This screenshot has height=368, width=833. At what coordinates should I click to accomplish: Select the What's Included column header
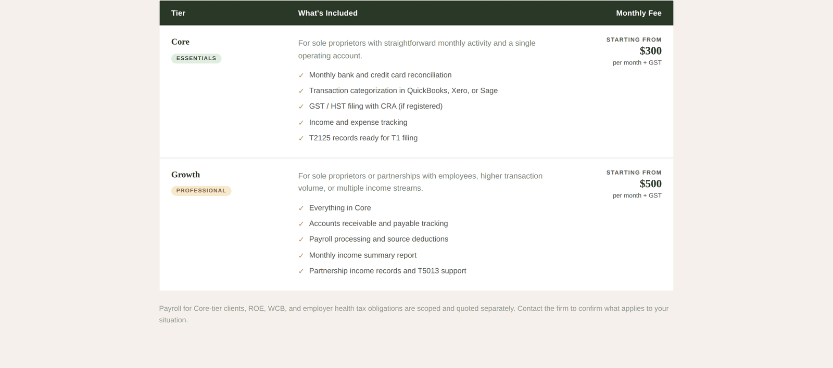tap(327, 13)
